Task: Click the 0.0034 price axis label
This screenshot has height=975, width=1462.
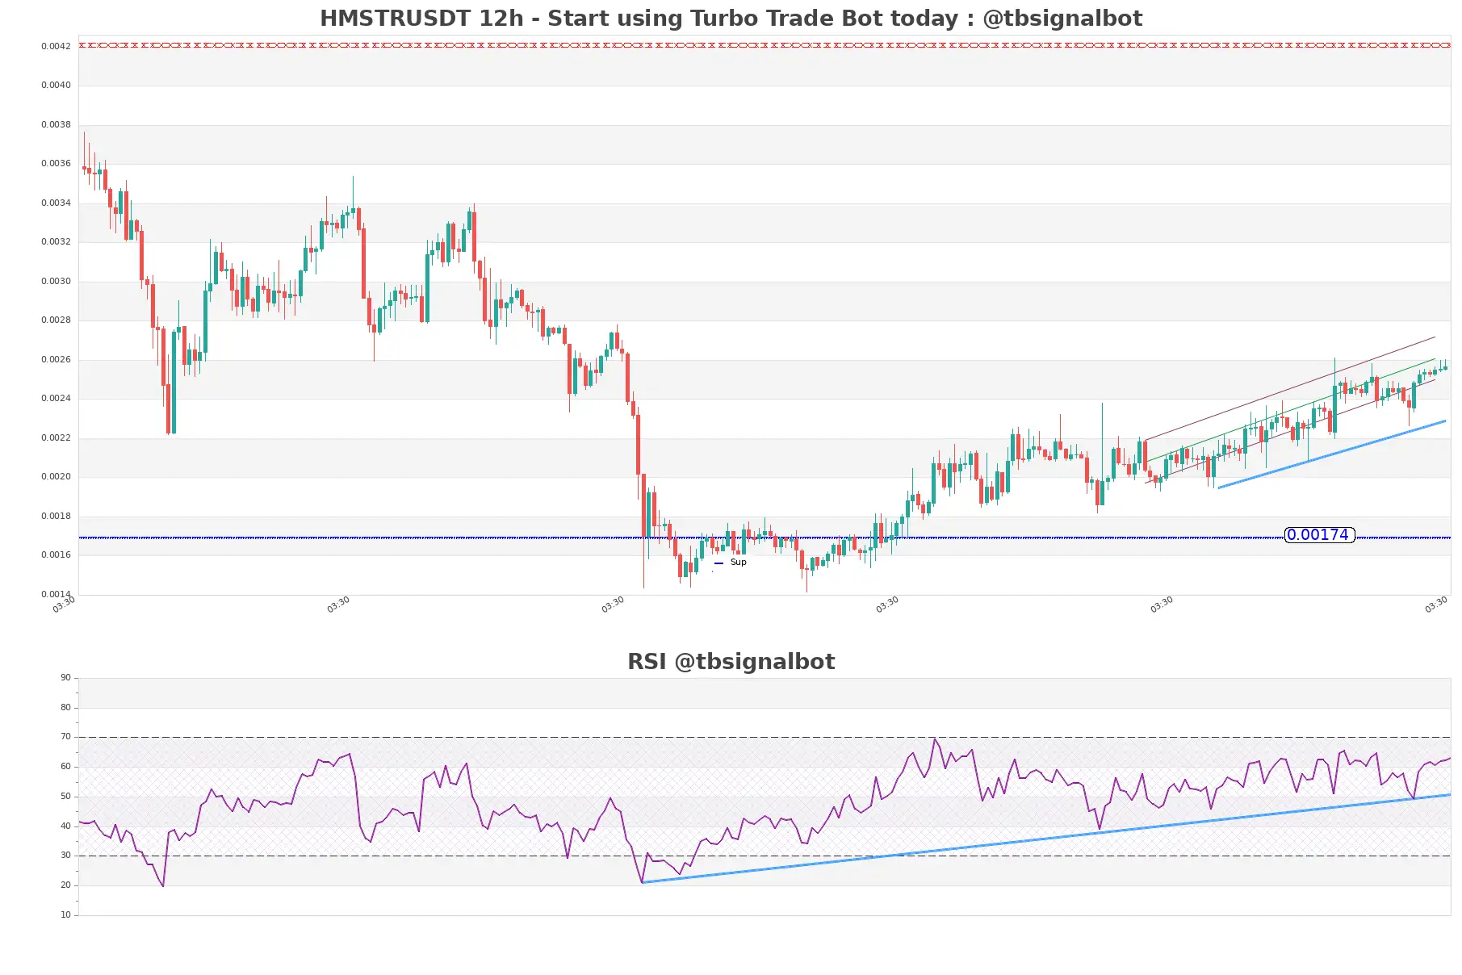Action: point(56,203)
